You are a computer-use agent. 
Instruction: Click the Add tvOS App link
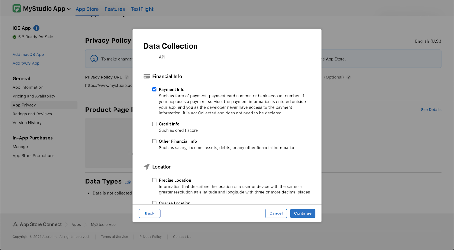click(x=26, y=63)
